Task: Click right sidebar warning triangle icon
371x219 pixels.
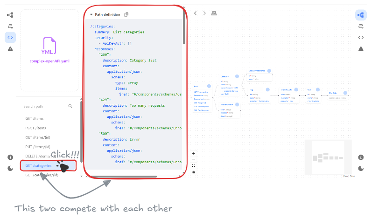Action: click(361, 48)
